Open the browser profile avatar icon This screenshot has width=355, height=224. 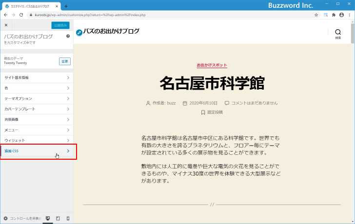(x=342, y=15)
